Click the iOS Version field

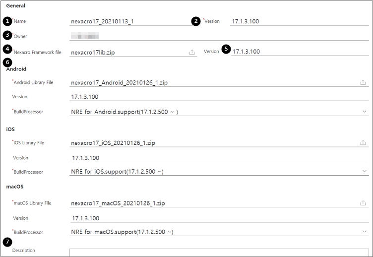click(220, 158)
